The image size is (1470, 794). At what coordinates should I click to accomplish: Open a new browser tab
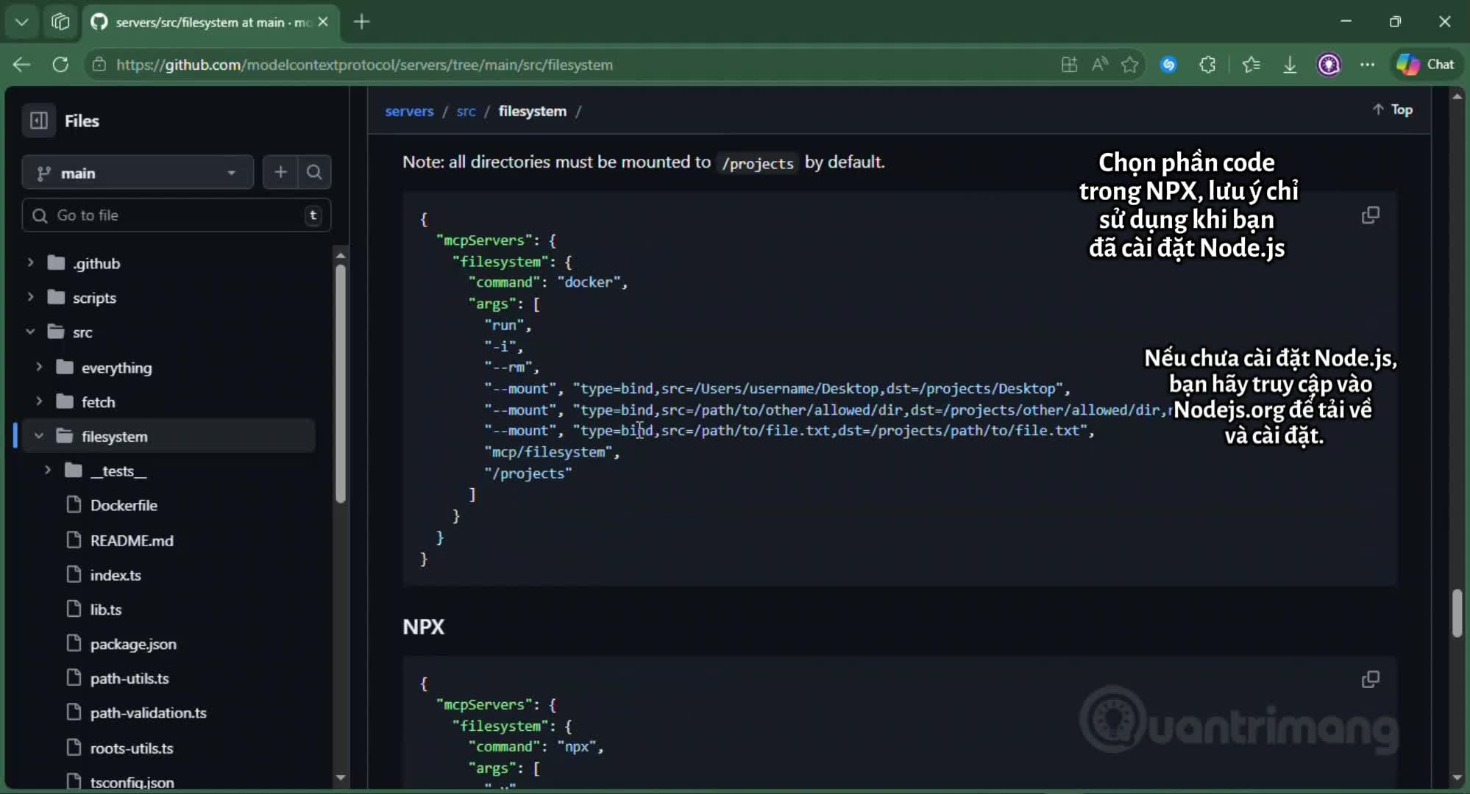coord(361,22)
